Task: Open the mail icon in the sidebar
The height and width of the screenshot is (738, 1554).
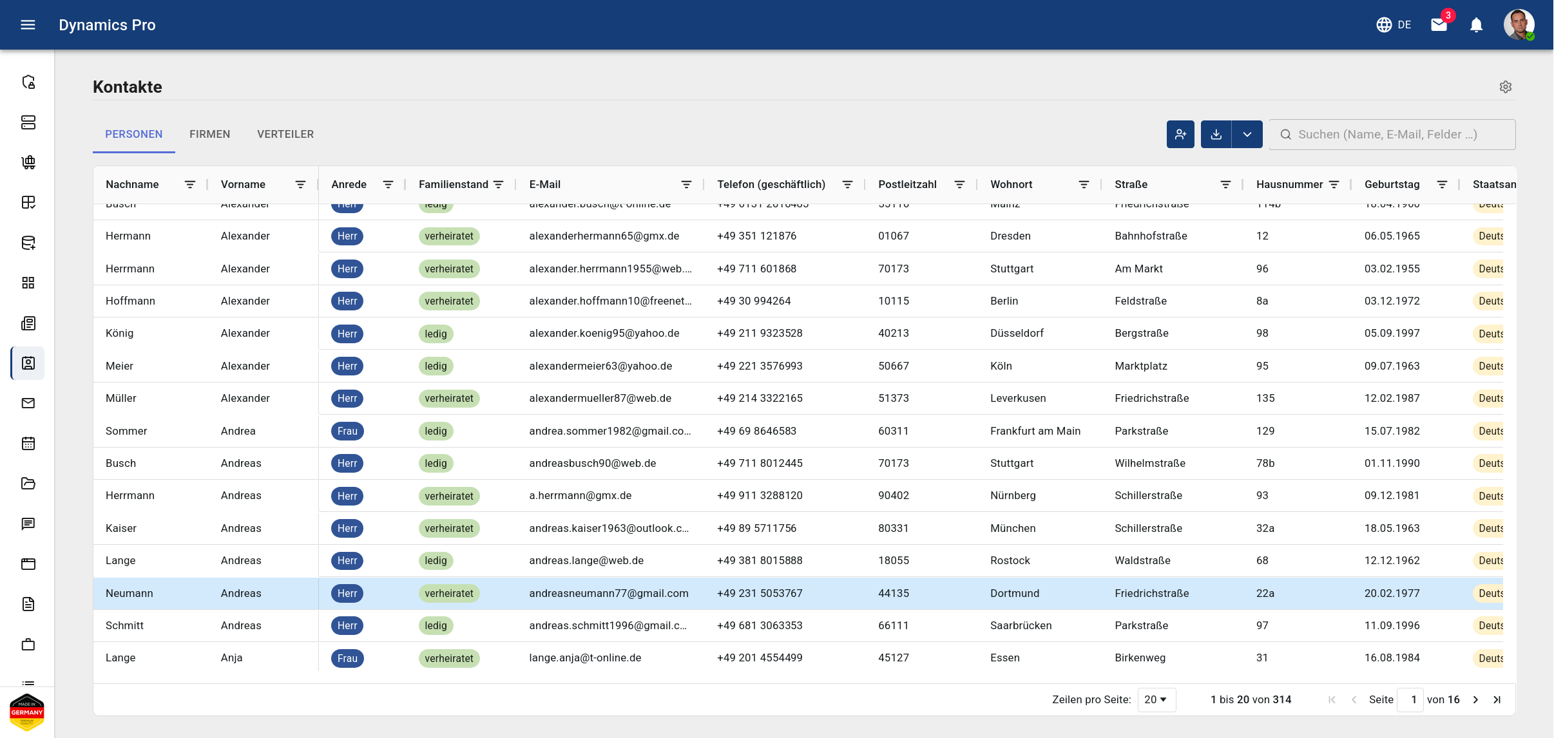Action: click(x=28, y=403)
